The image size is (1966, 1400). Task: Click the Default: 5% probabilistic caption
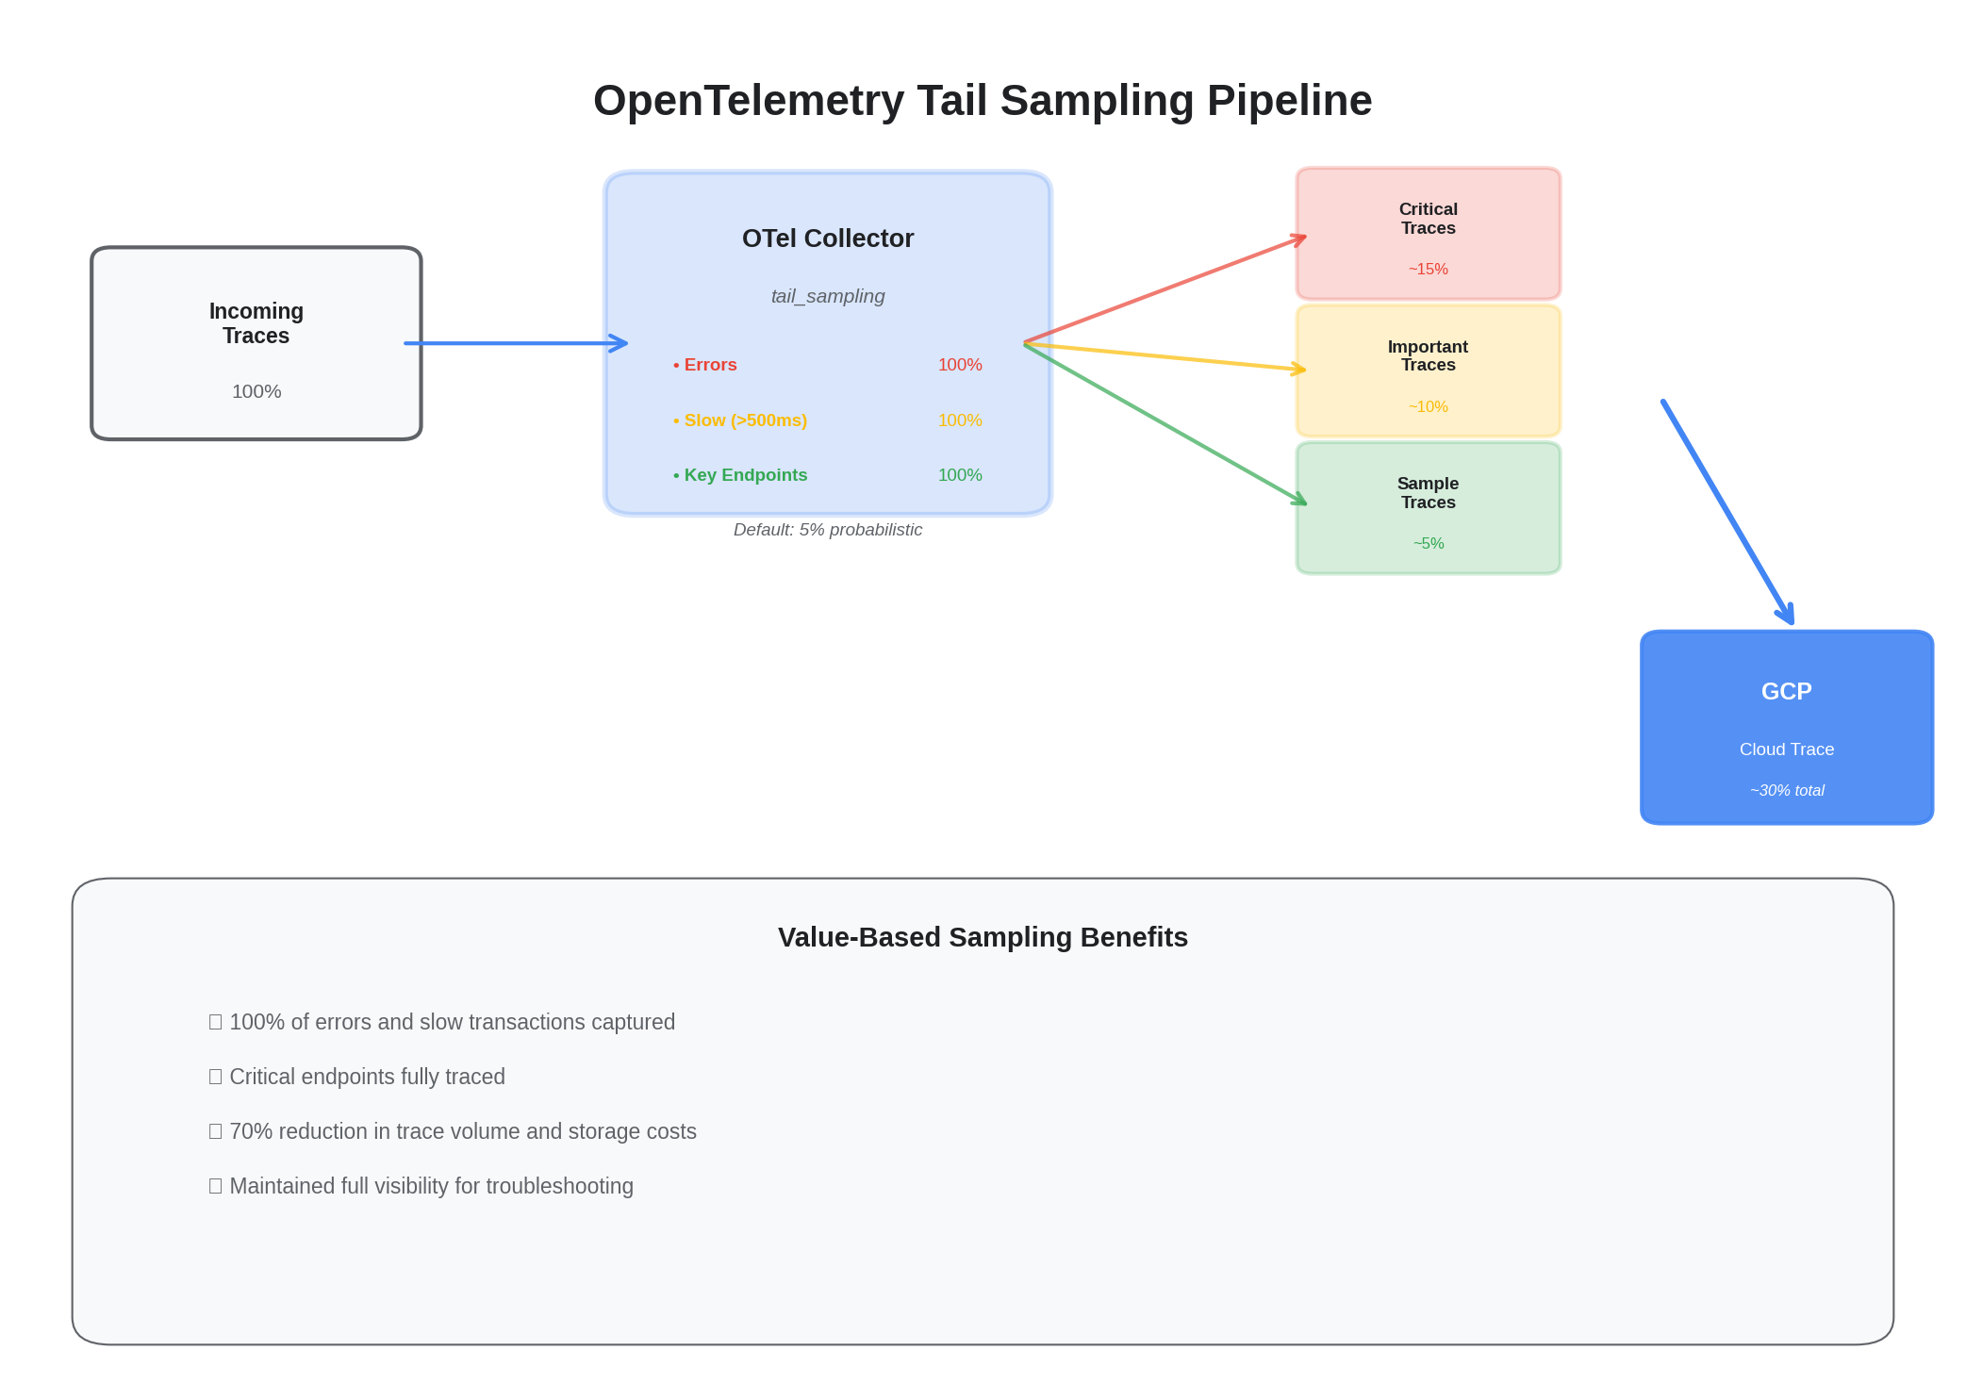pyautogui.click(x=827, y=530)
